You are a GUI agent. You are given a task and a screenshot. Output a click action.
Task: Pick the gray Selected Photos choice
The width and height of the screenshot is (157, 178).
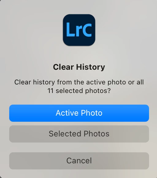[x=79, y=134]
